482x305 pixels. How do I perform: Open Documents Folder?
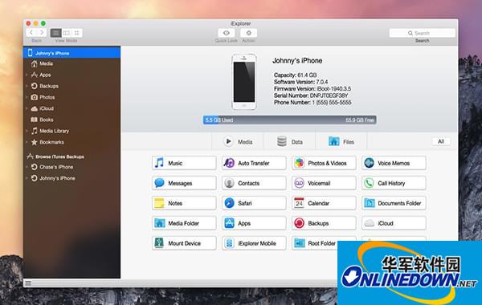(394, 203)
